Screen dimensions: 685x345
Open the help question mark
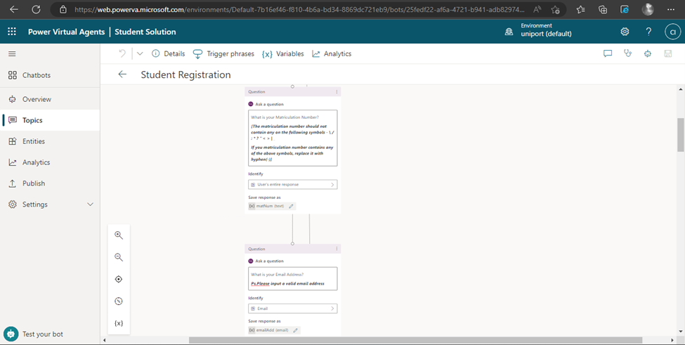click(648, 32)
